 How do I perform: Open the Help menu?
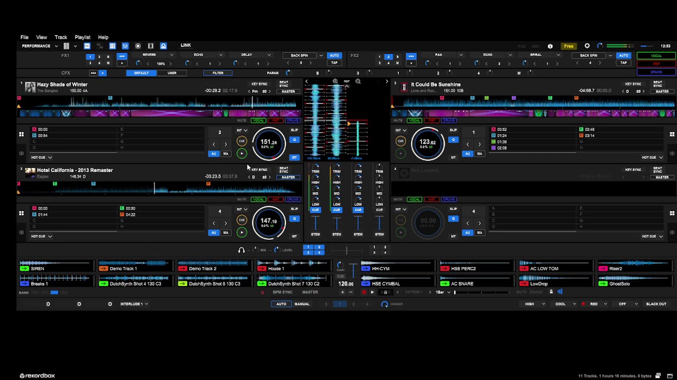tap(103, 37)
